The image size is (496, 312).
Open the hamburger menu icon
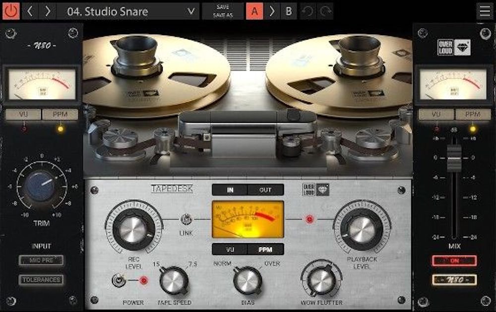(x=485, y=11)
